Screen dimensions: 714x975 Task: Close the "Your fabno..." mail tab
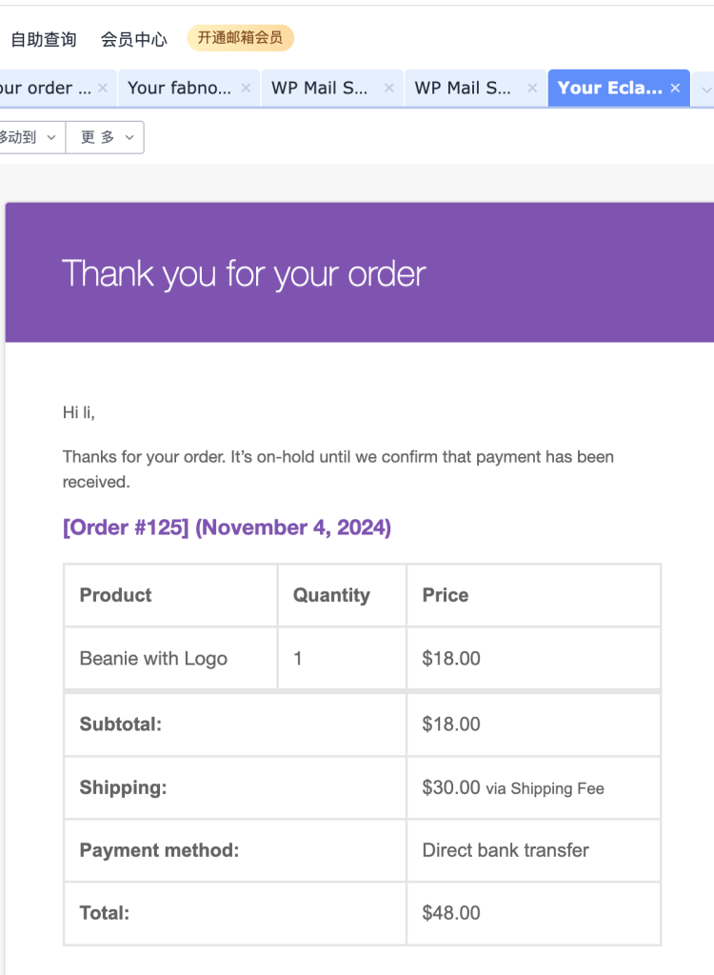coord(246,88)
